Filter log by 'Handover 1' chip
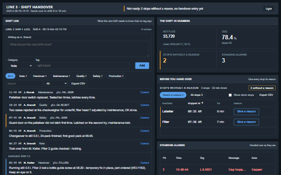281x175 pixels. (40, 76)
